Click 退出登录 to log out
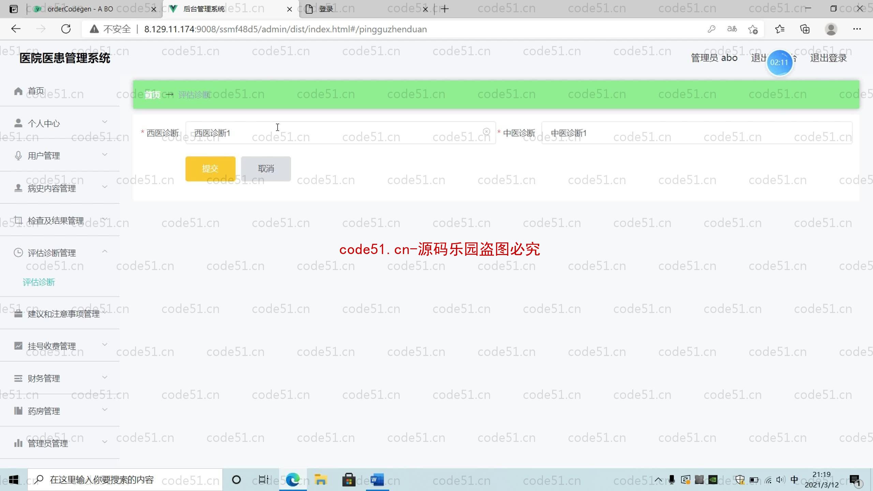873x491 pixels. (x=828, y=58)
